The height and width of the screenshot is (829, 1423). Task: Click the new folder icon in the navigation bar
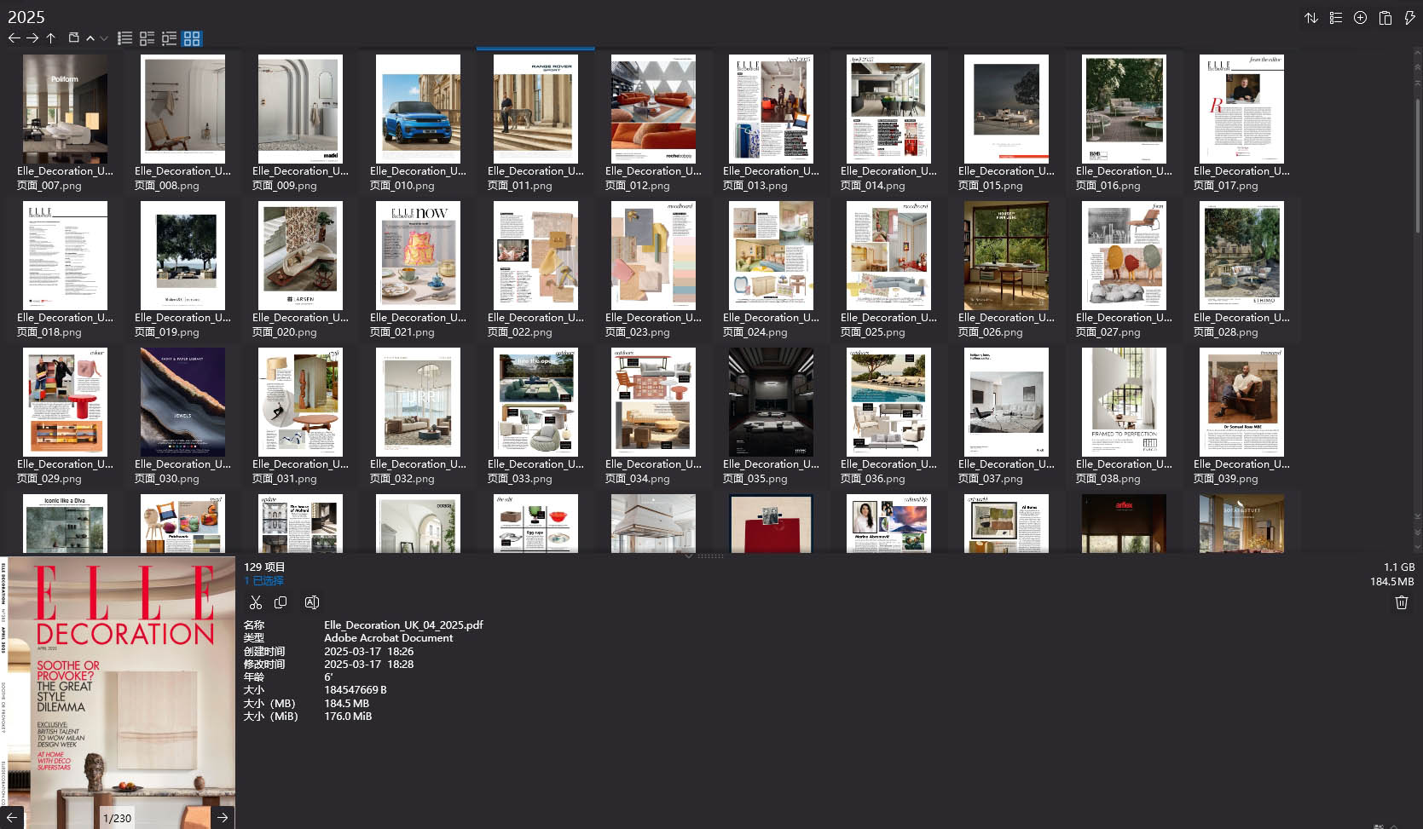[72, 37]
